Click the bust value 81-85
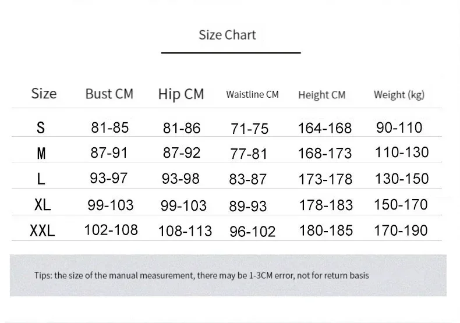 pos(109,127)
